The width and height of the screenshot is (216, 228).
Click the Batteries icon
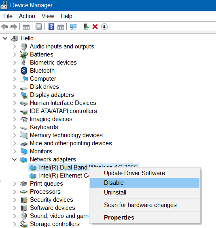click(24, 54)
